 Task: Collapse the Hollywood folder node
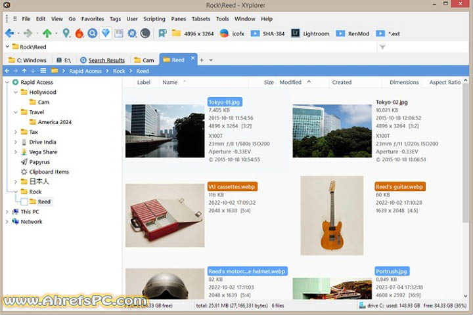(x=16, y=93)
